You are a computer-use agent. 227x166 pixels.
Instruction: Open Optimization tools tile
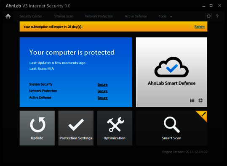tap(115, 128)
